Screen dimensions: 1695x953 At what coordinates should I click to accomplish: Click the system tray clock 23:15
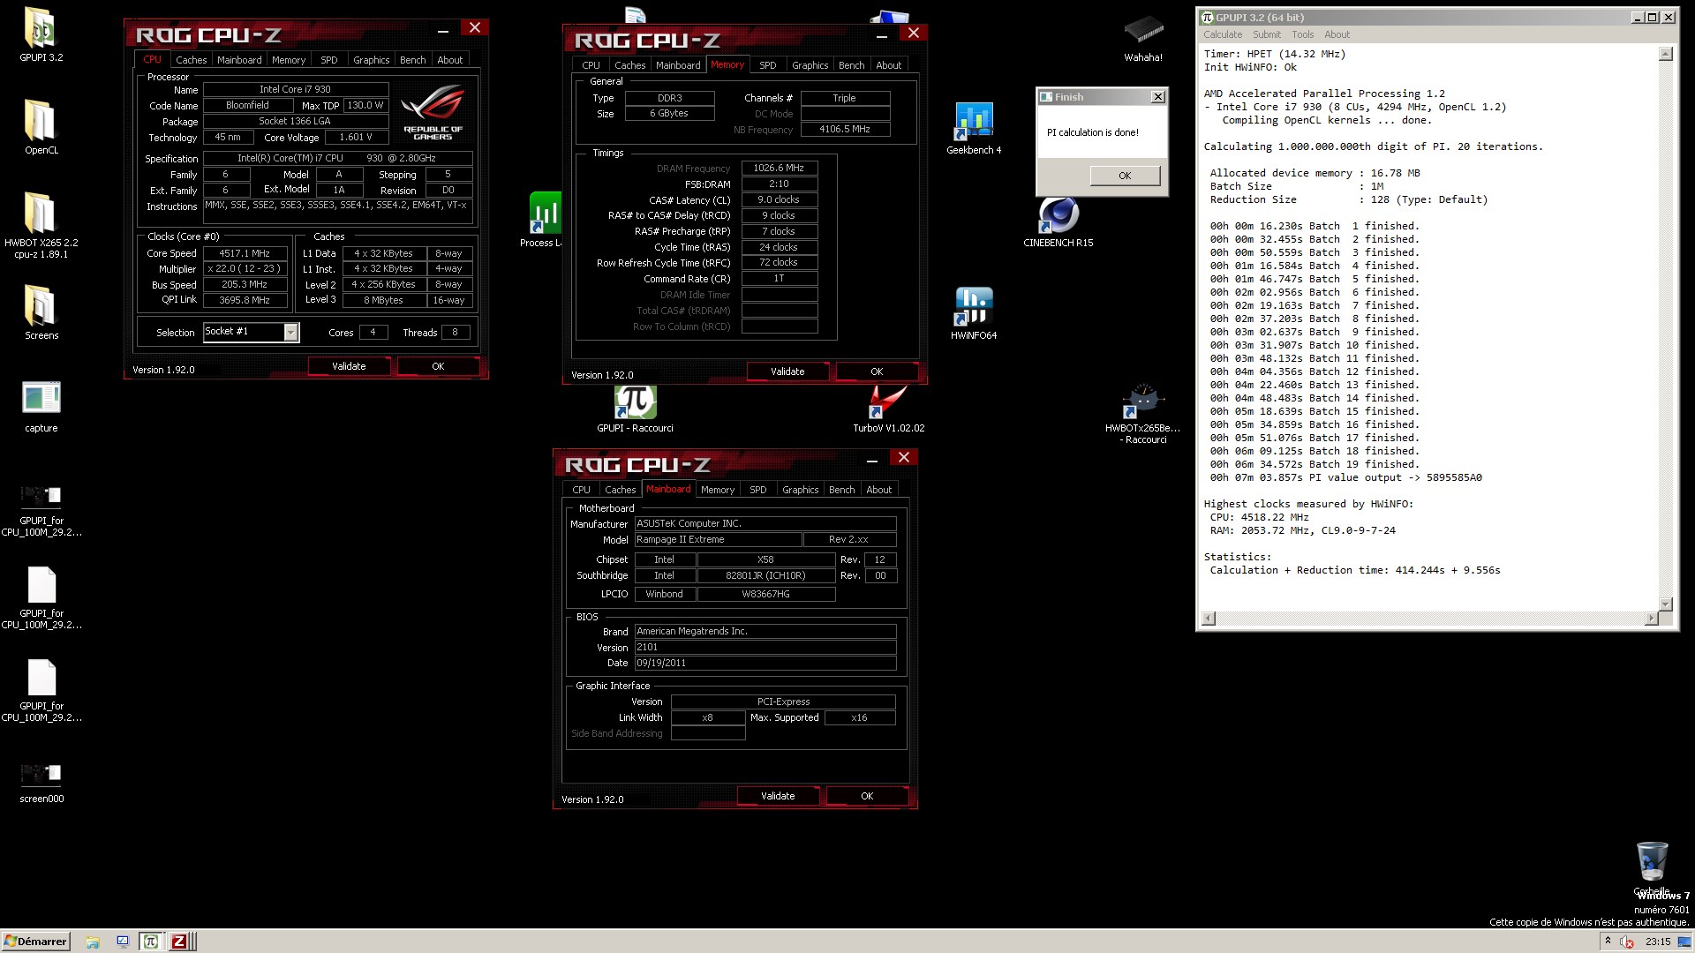pyautogui.click(x=1657, y=942)
